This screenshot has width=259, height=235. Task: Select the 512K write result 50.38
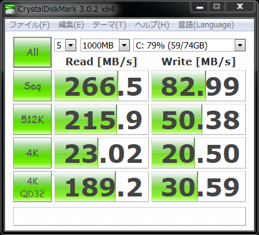tap(199, 119)
